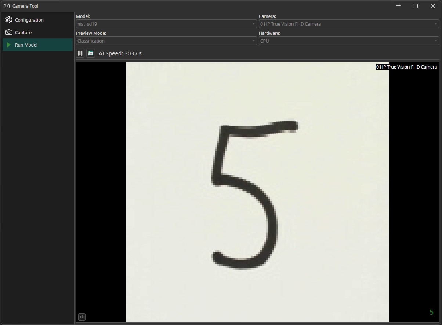Expand the Hardware dropdown set to CPU
The height and width of the screenshot is (325, 442).
[x=349, y=41]
